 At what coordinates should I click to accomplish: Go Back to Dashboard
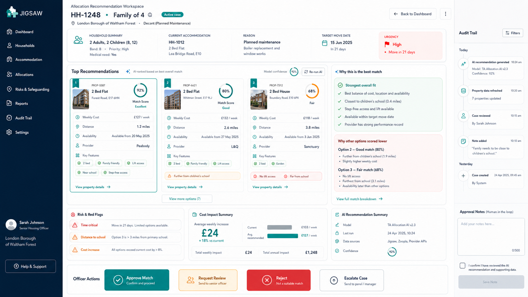413,14
